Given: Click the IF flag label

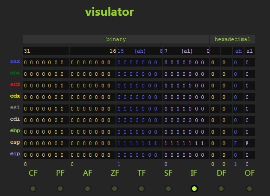Looking at the screenshot, I should tap(194, 173).
